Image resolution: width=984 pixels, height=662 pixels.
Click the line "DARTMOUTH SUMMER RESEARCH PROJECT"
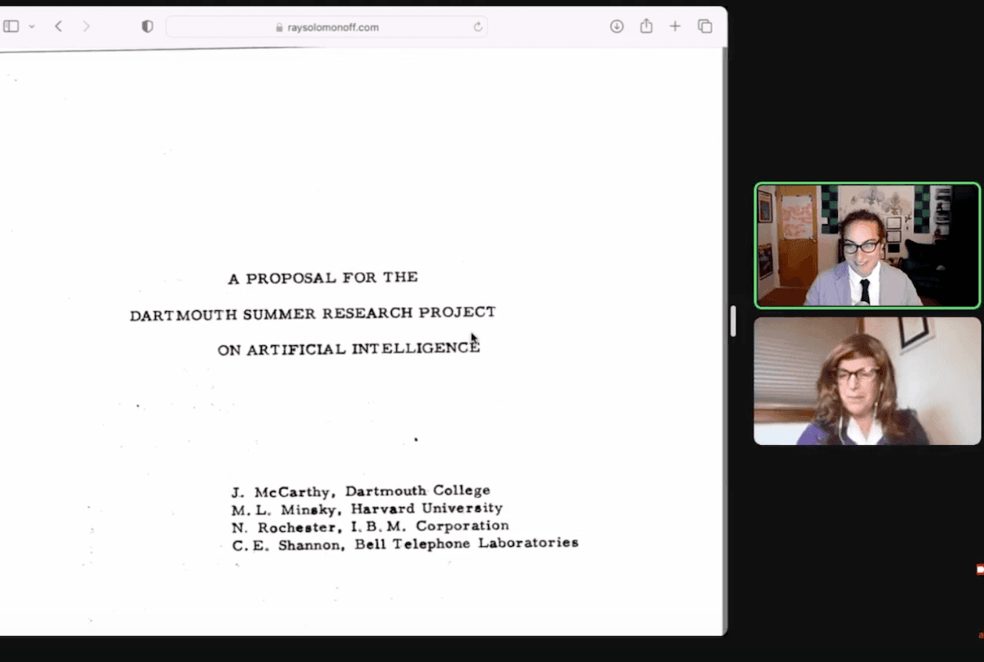click(x=313, y=313)
